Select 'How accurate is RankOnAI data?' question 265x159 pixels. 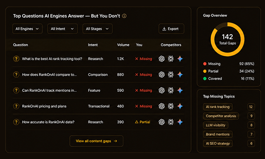coord(48,122)
